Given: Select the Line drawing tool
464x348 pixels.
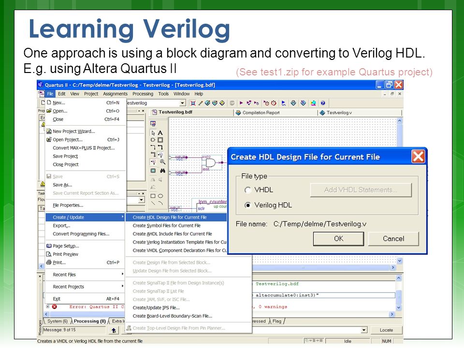Looking at the screenshot, I should tap(153, 203).
